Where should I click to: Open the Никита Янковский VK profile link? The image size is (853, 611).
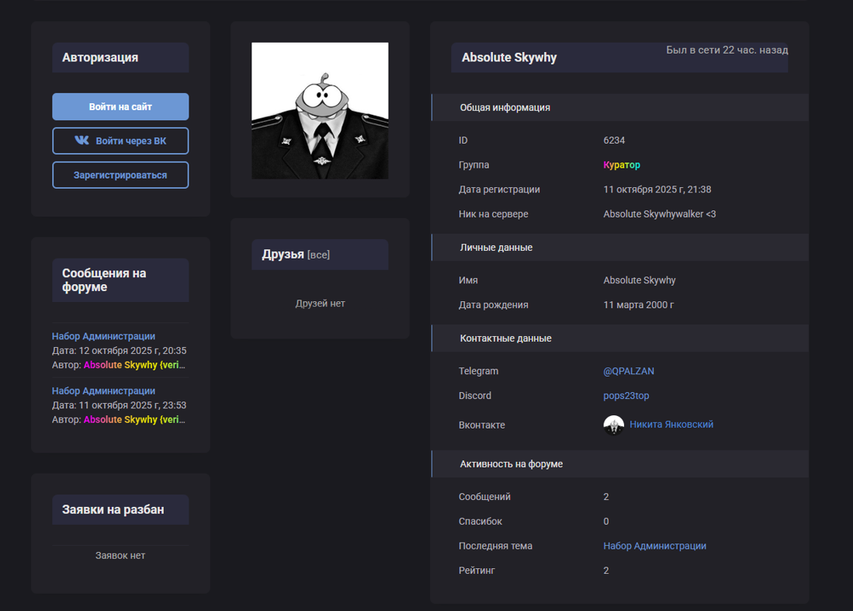pyautogui.click(x=671, y=425)
